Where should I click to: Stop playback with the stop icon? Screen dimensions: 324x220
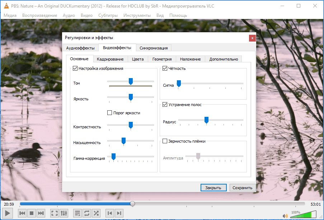pyautogui.click(x=32, y=214)
